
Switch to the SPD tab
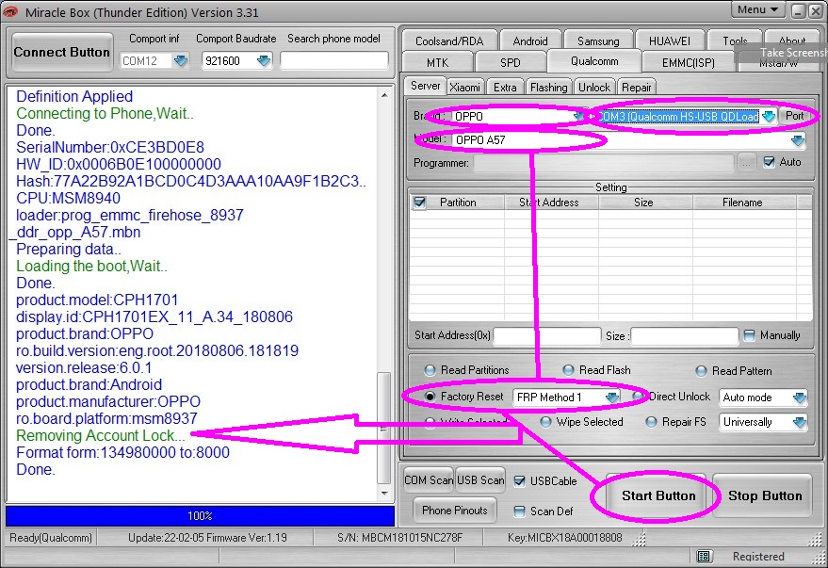[x=511, y=62]
